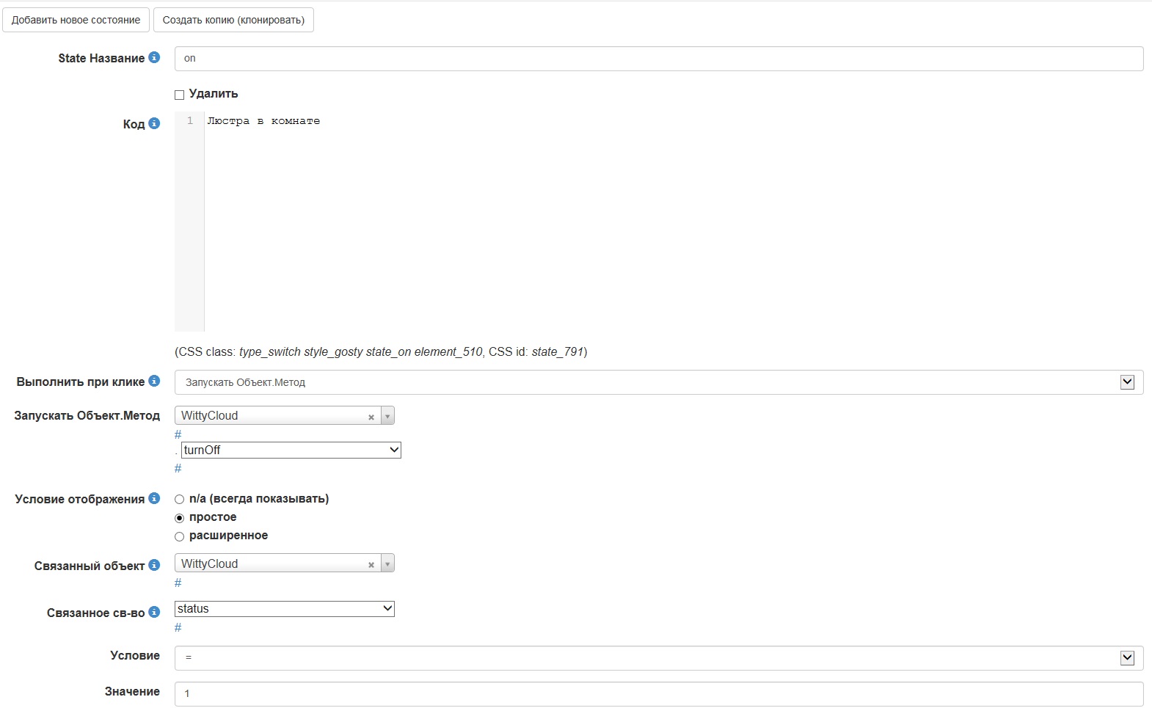Click info icon beside Код label
Image resolution: width=1152 pixels, height=708 pixels.
[x=154, y=123]
